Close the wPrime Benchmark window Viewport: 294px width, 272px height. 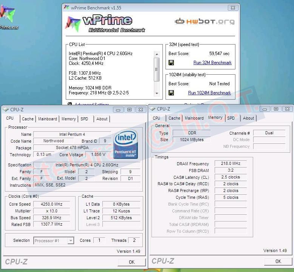[x=233, y=8]
